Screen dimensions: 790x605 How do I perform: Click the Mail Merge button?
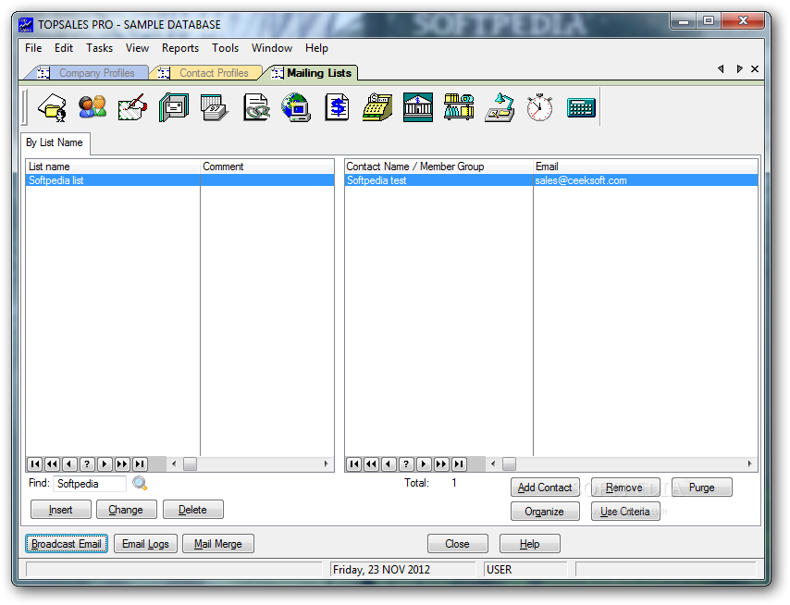pyautogui.click(x=218, y=544)
